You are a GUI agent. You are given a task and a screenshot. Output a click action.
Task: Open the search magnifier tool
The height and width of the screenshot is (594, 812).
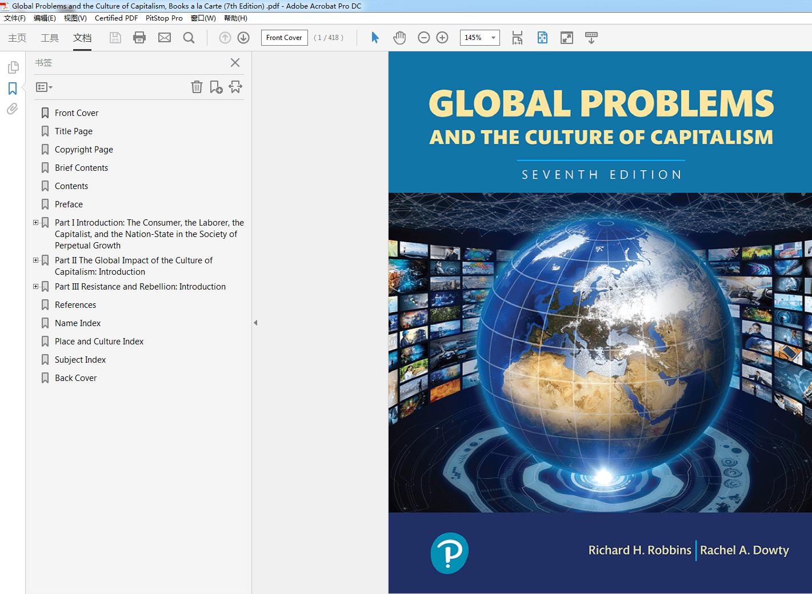(189, 38)
